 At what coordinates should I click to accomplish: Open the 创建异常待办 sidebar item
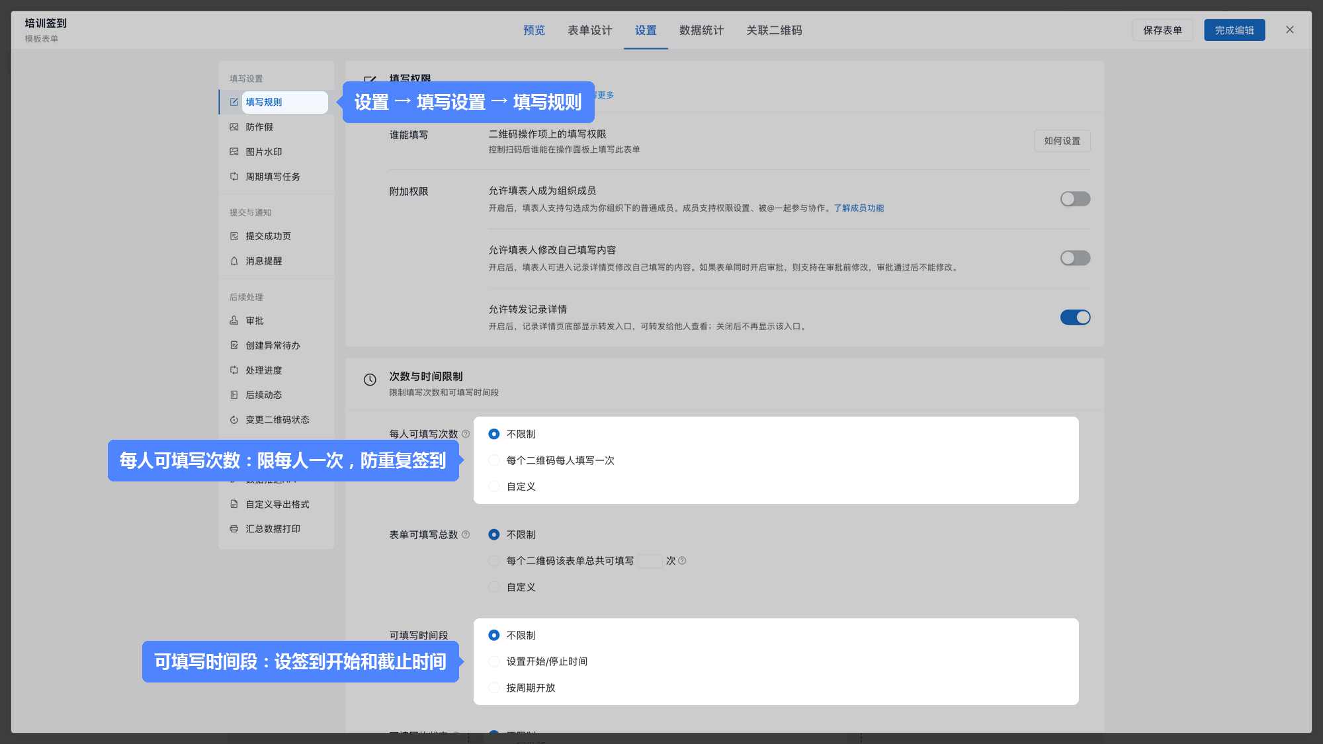277,345
